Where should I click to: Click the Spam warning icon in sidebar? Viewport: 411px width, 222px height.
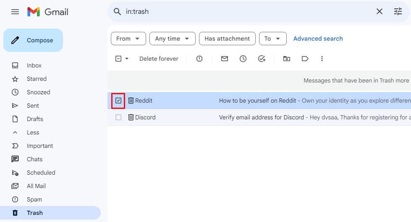pyautogui.click(x=15, y=199)
